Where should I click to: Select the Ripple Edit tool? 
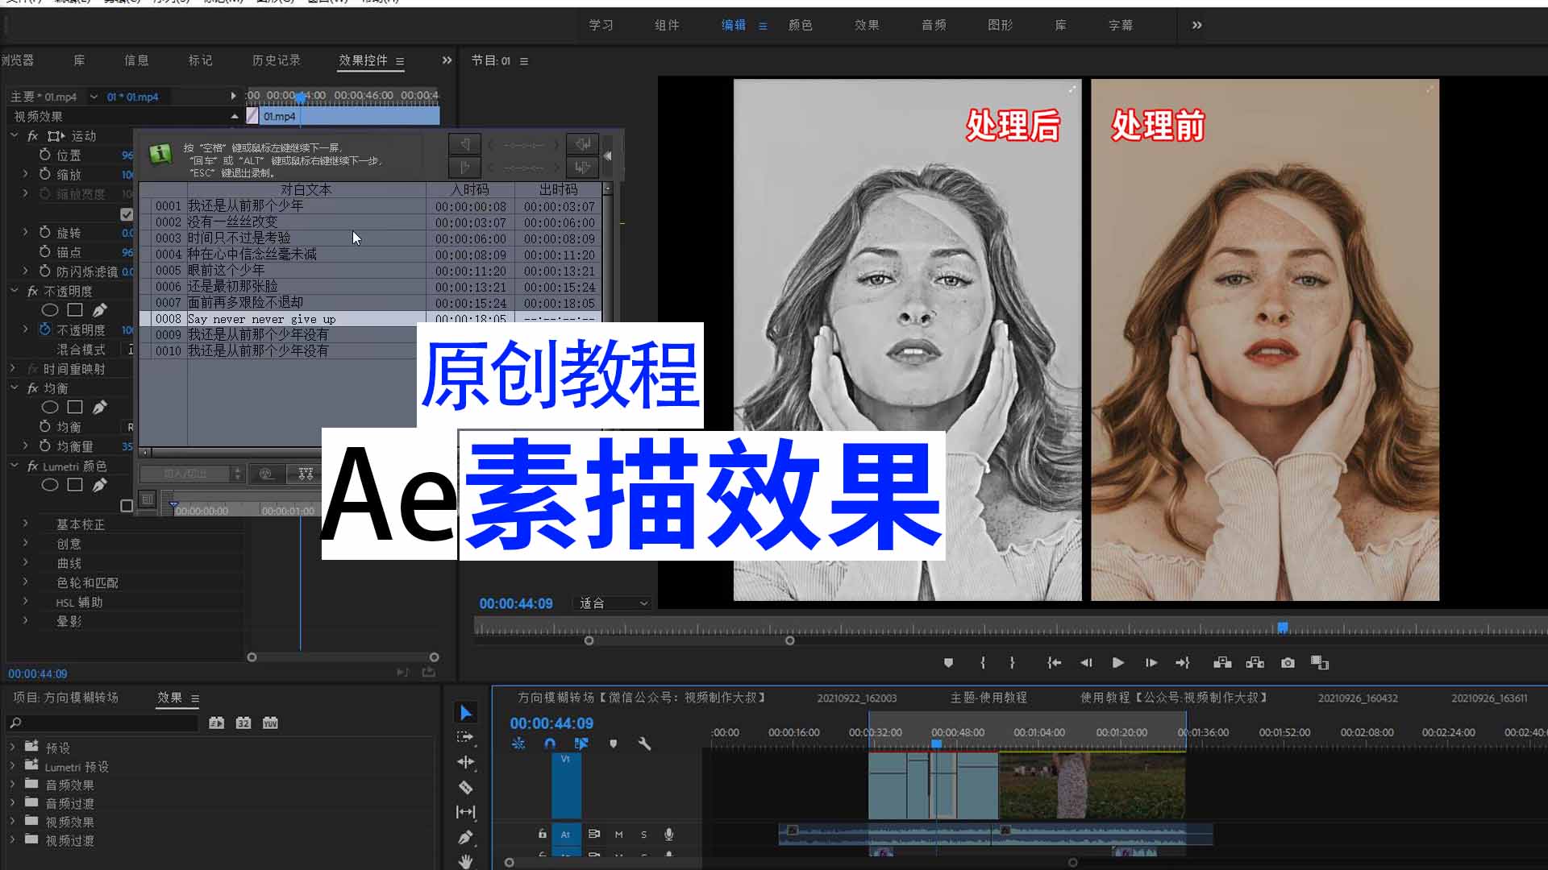click(x=466, y=762)
